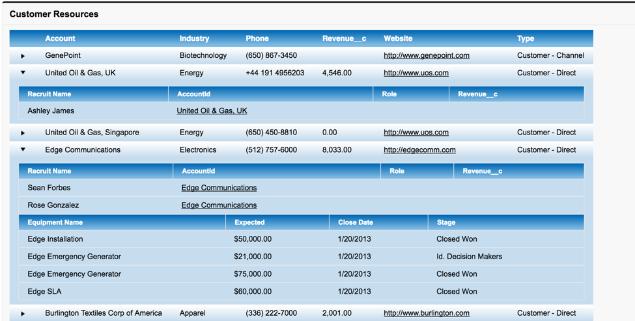The height and width of the screenshot is (321, 635).
Task: Select the Rose Gonzalez recruit name
Action: click(53, 205)
